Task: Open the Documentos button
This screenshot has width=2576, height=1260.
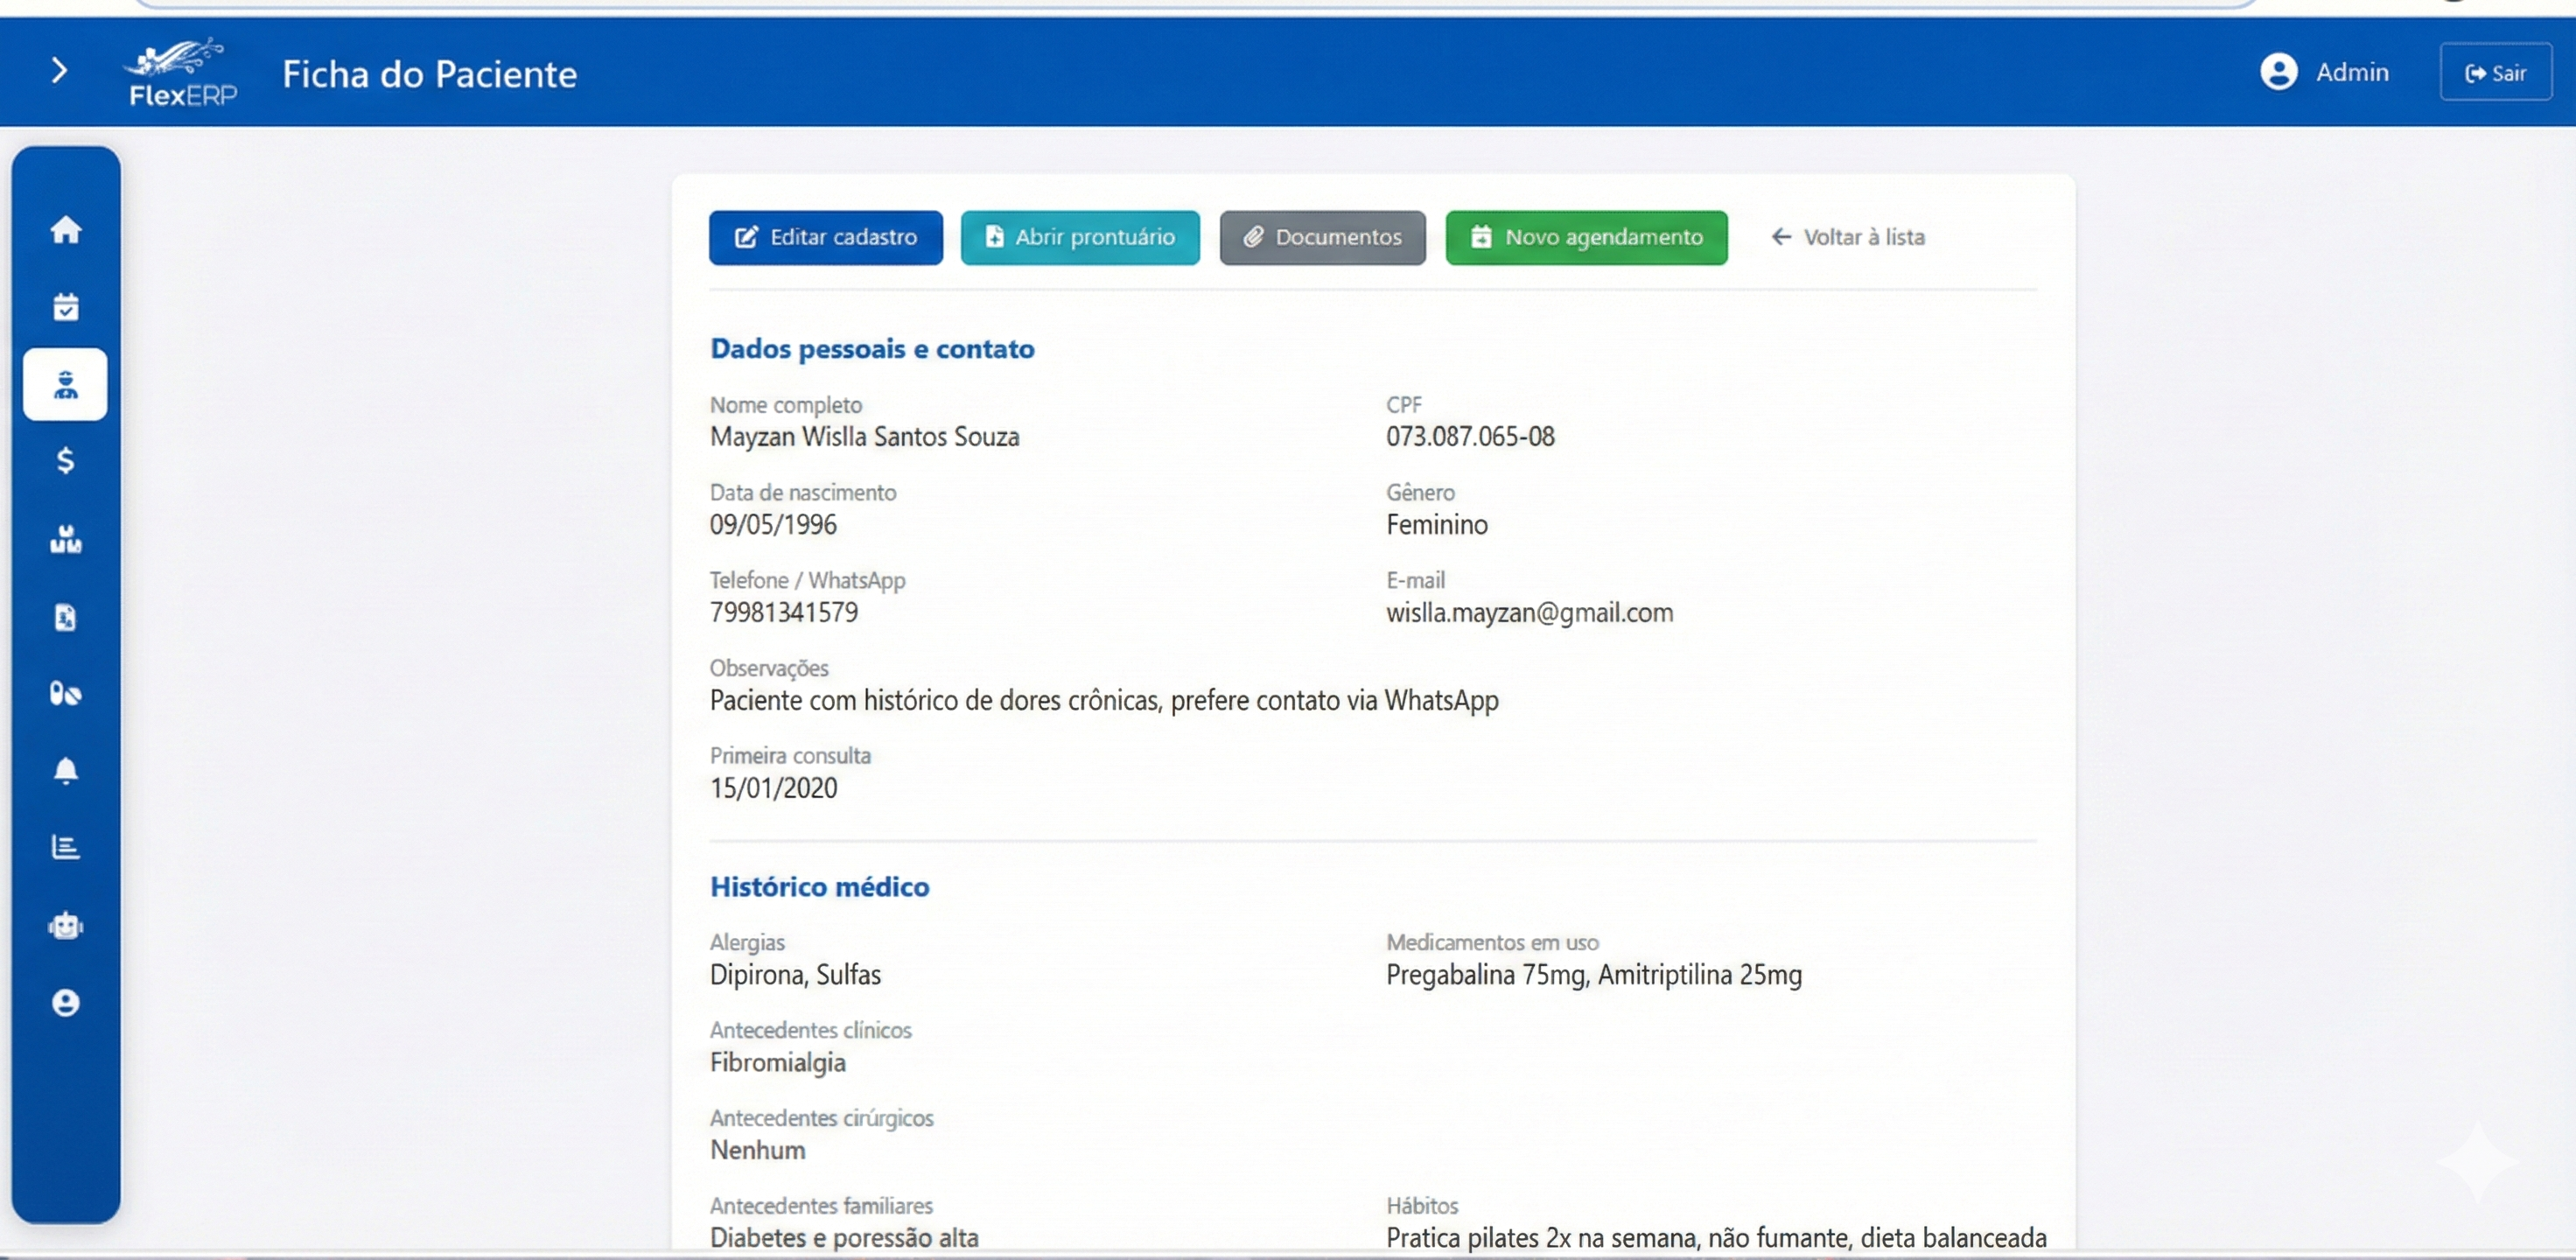Action: 1322,237
